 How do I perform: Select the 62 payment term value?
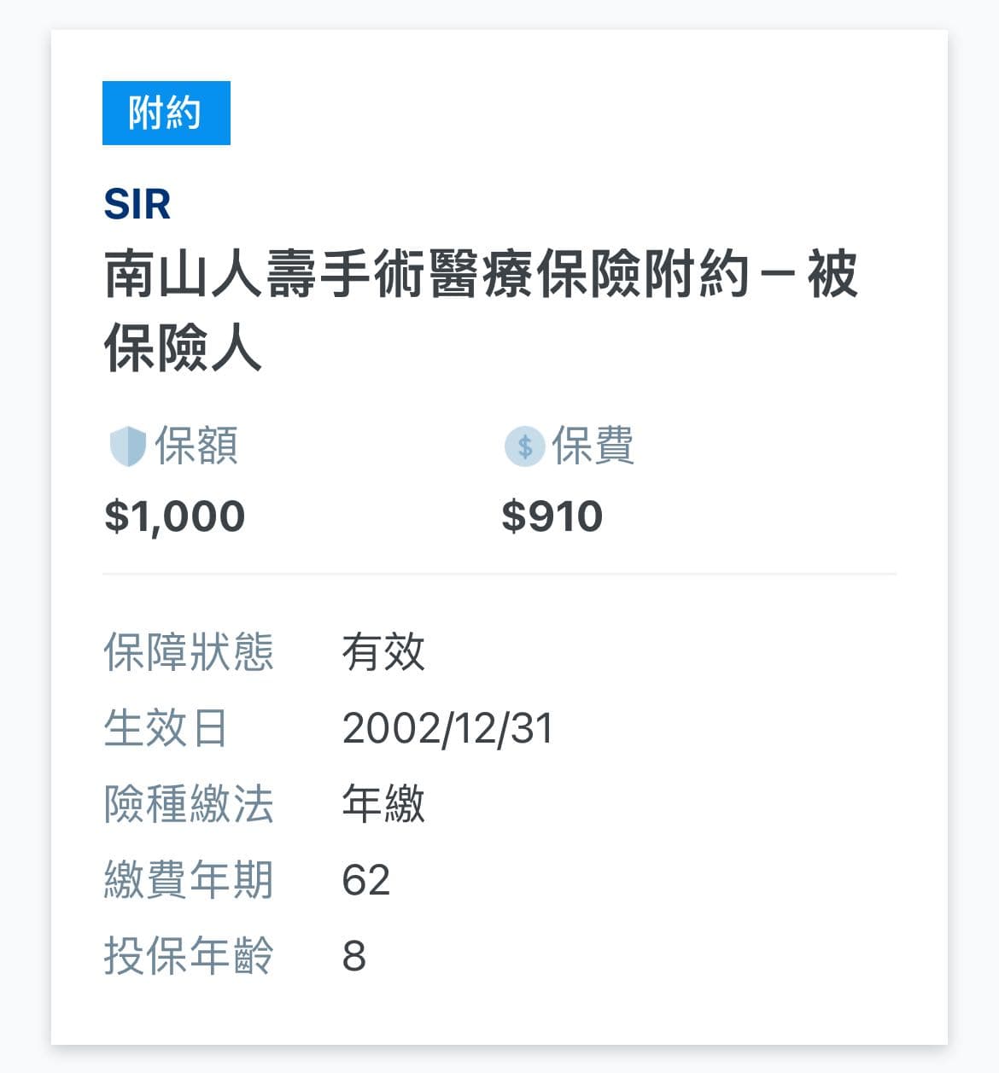coord(366,881)
